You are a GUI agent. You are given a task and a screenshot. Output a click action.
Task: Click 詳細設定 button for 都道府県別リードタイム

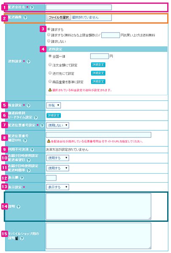[x=54, y=116]
